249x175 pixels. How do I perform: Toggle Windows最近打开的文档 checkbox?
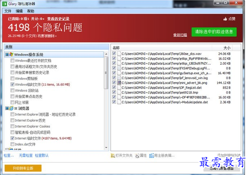click(x=12, y=60)
